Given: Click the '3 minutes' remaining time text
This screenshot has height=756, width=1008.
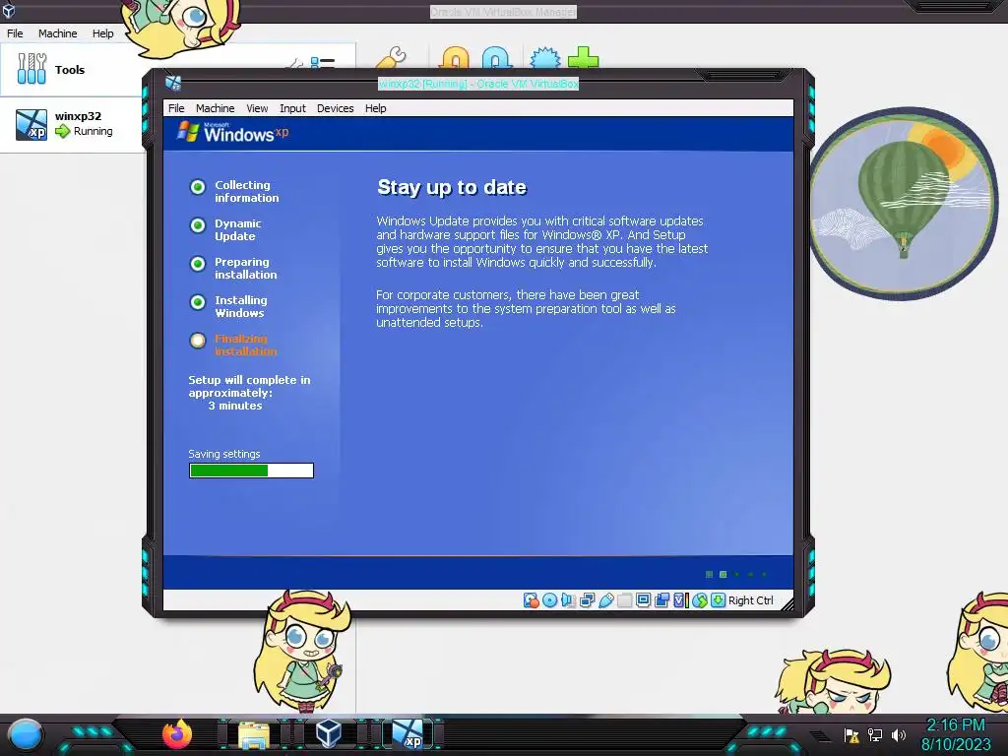Looking at the screenshot, I should (x=235, y=406).
